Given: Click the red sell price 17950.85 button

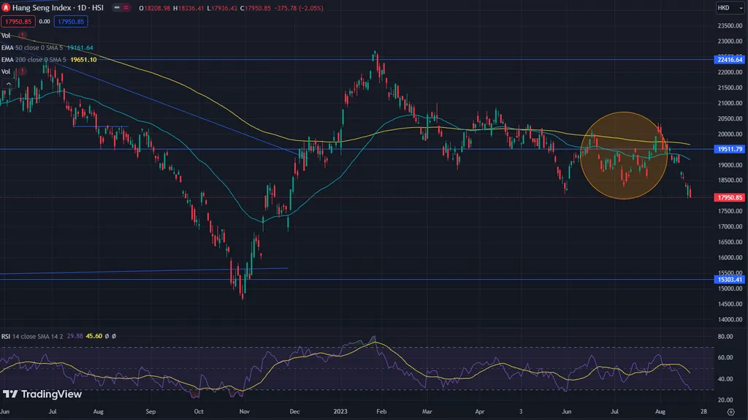Looking at the screenshot, I should (x=18, y=22).
